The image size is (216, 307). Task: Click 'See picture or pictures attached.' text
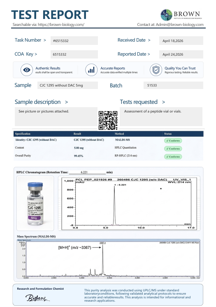point(44,111)
